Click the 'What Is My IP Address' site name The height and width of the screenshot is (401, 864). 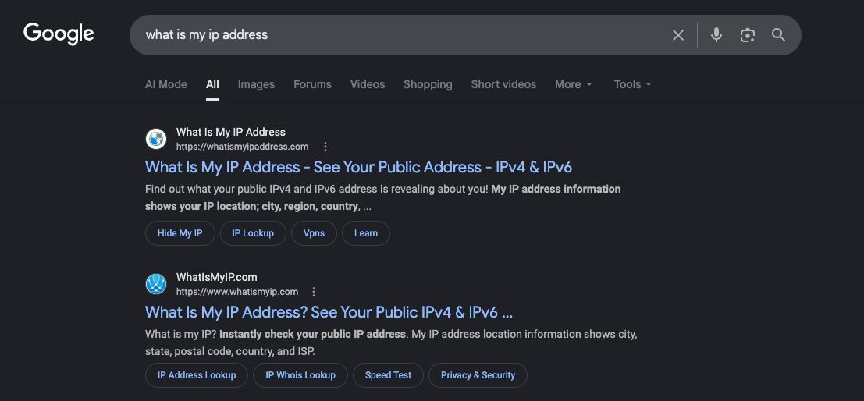[x=231, y=132]
